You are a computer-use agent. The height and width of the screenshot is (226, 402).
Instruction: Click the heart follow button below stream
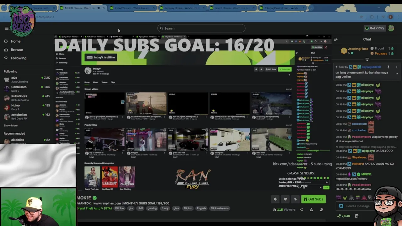click(285, 199)
